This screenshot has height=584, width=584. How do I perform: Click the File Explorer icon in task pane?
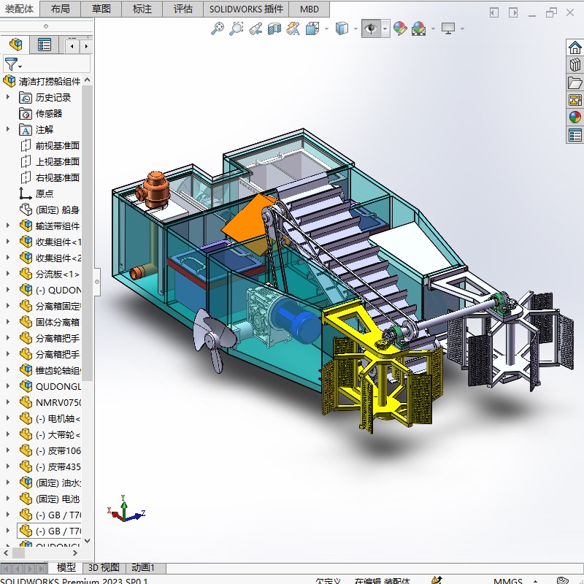(575, 81)
